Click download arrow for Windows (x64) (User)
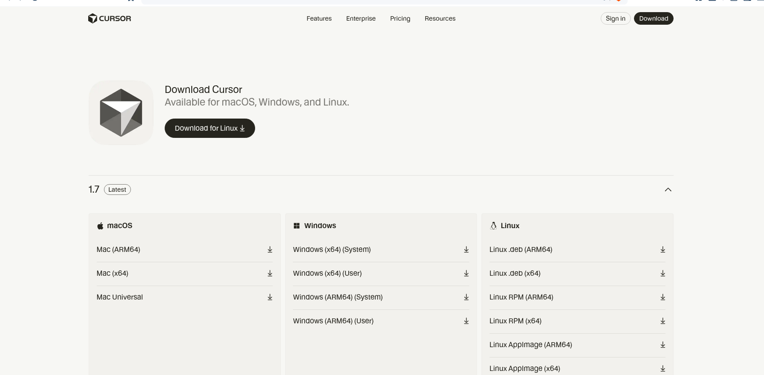The image size is (764, 375). (x=466, y=274)
